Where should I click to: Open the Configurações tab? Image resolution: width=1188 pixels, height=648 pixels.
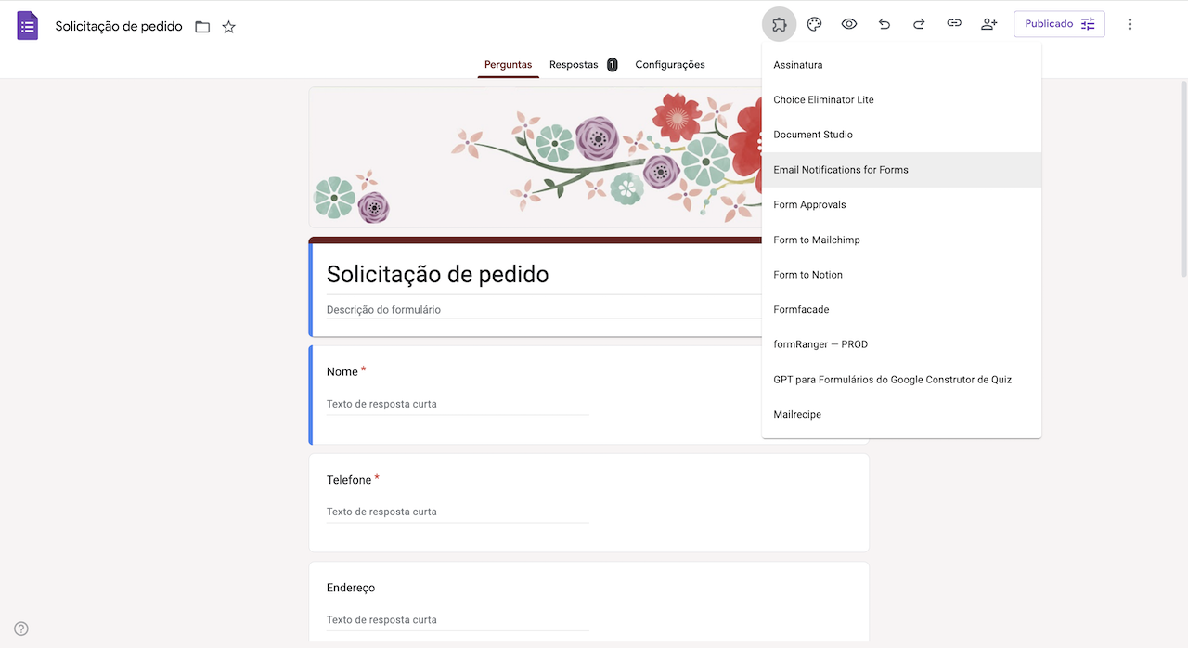click(x=670, y=64)
